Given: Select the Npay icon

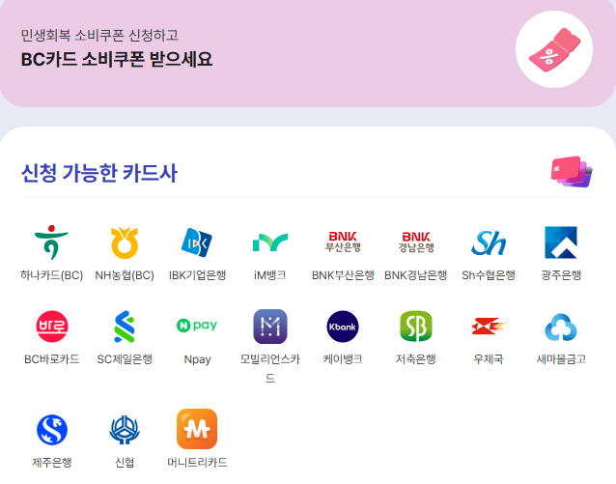Looking at the screenshot, I should (x=197, y=326).
